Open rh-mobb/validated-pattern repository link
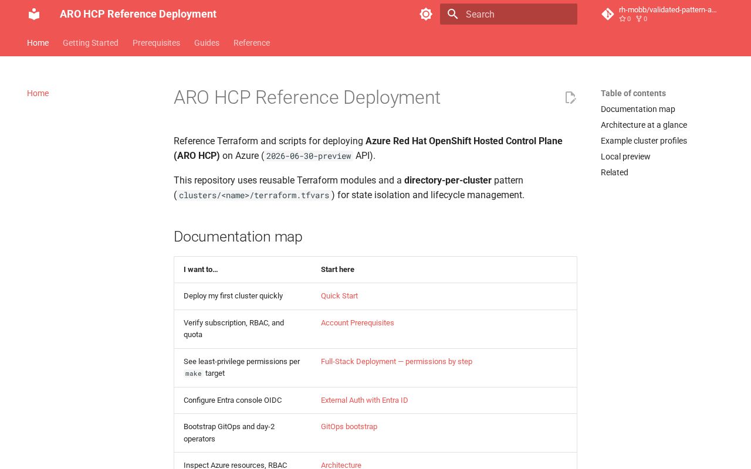The image size is (751, 469). 668,9
